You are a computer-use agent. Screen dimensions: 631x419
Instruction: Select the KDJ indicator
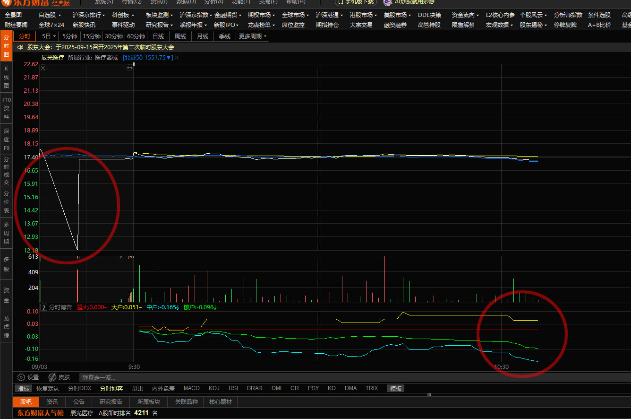pyautogui.click(x=214, y=388)
